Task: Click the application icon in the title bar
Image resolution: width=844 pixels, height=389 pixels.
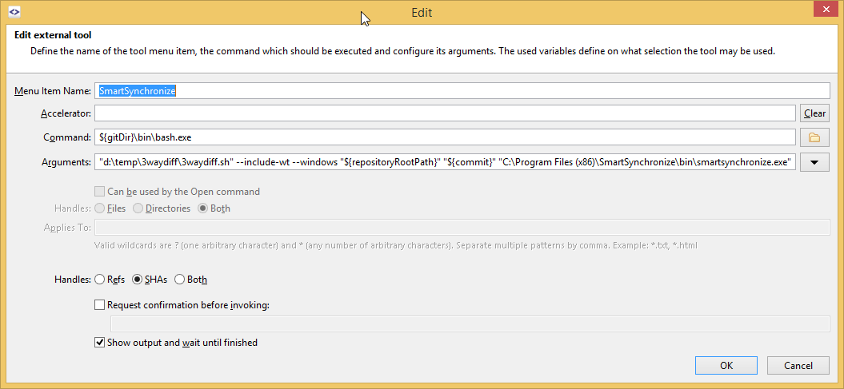Action: pyautogui.click(x=14, y=12)
